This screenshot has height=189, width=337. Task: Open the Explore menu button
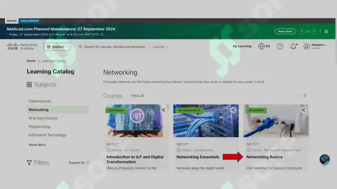click(x=57, y=47)
